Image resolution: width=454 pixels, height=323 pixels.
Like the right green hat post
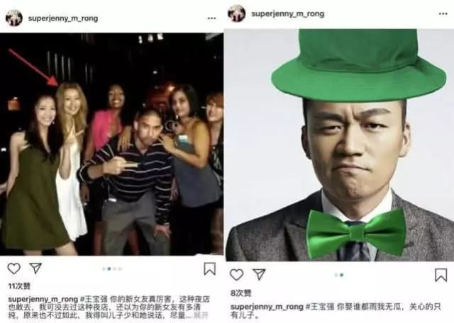[x=236, y=275]
